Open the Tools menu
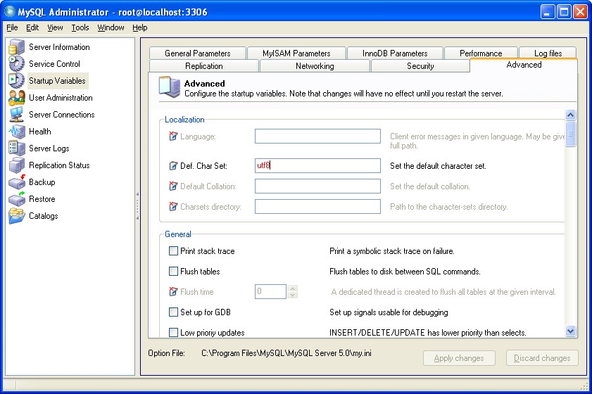The height and width of the screenshot is (394, 592). tap(80, 27)
